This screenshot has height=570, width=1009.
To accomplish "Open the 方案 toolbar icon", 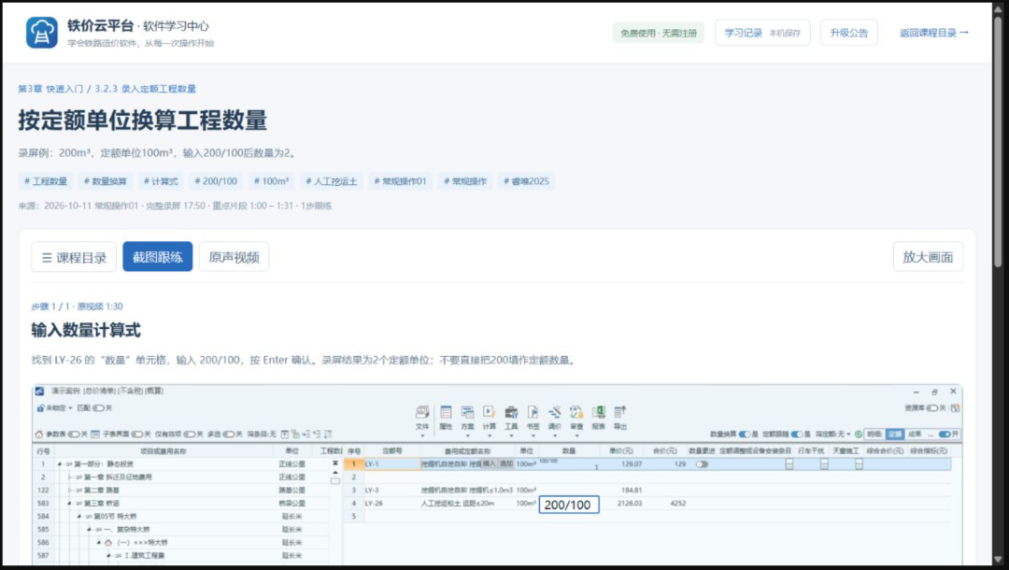I will pos(467,412).
